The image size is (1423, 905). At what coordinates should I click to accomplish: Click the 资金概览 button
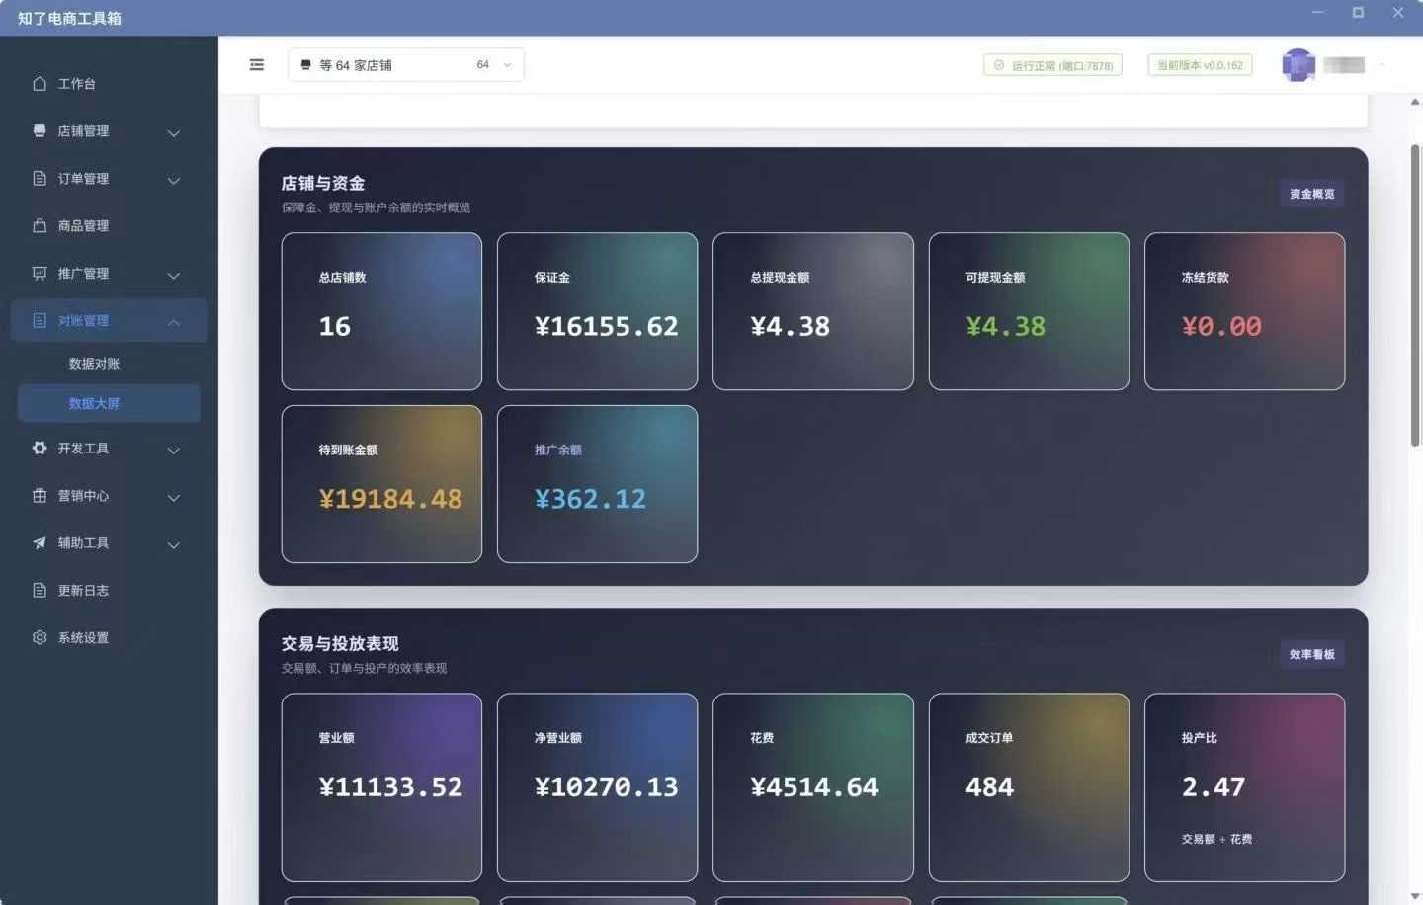point(1311,194)
